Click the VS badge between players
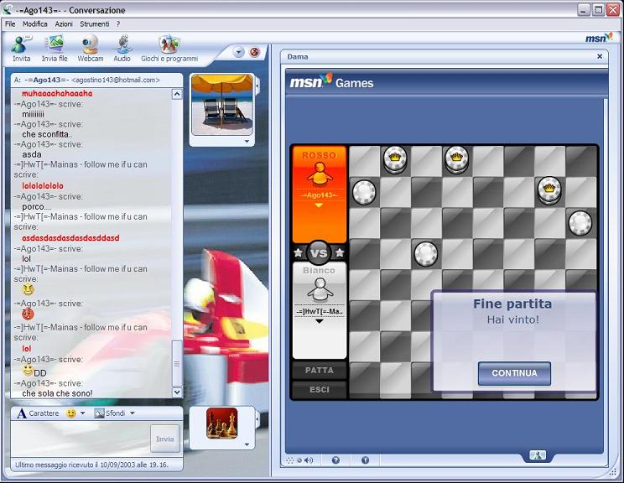The width and height of the screenshot is (624, 483). (319, 252)
